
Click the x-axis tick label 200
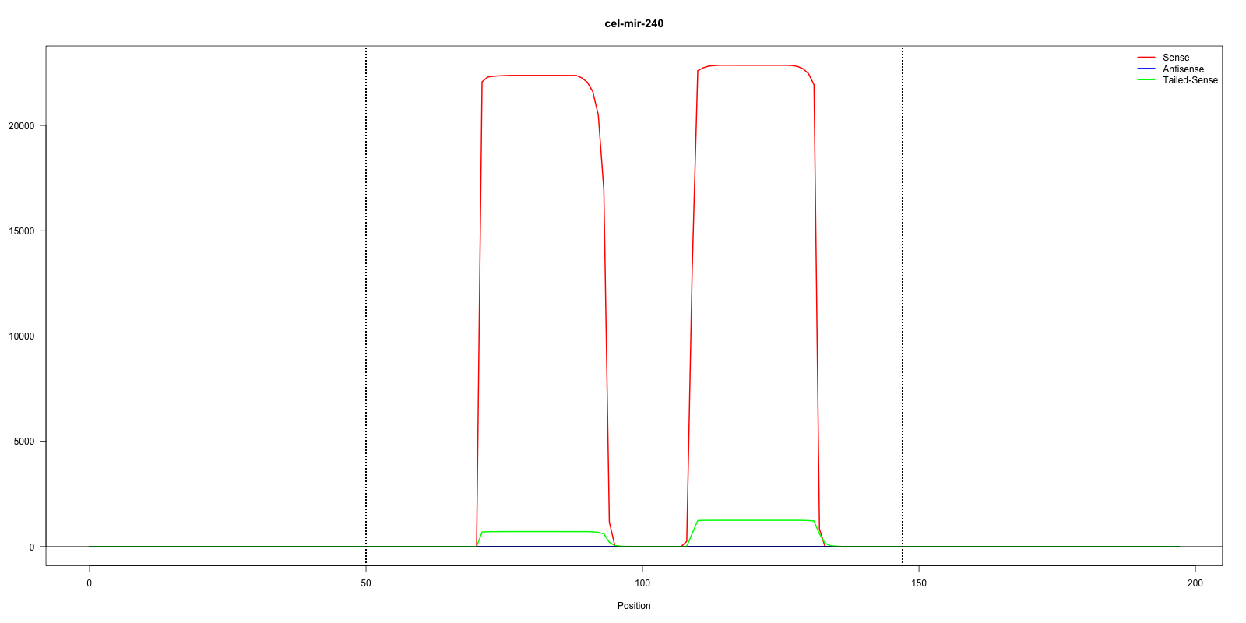pyautogui.click(x=1195, y=583)
